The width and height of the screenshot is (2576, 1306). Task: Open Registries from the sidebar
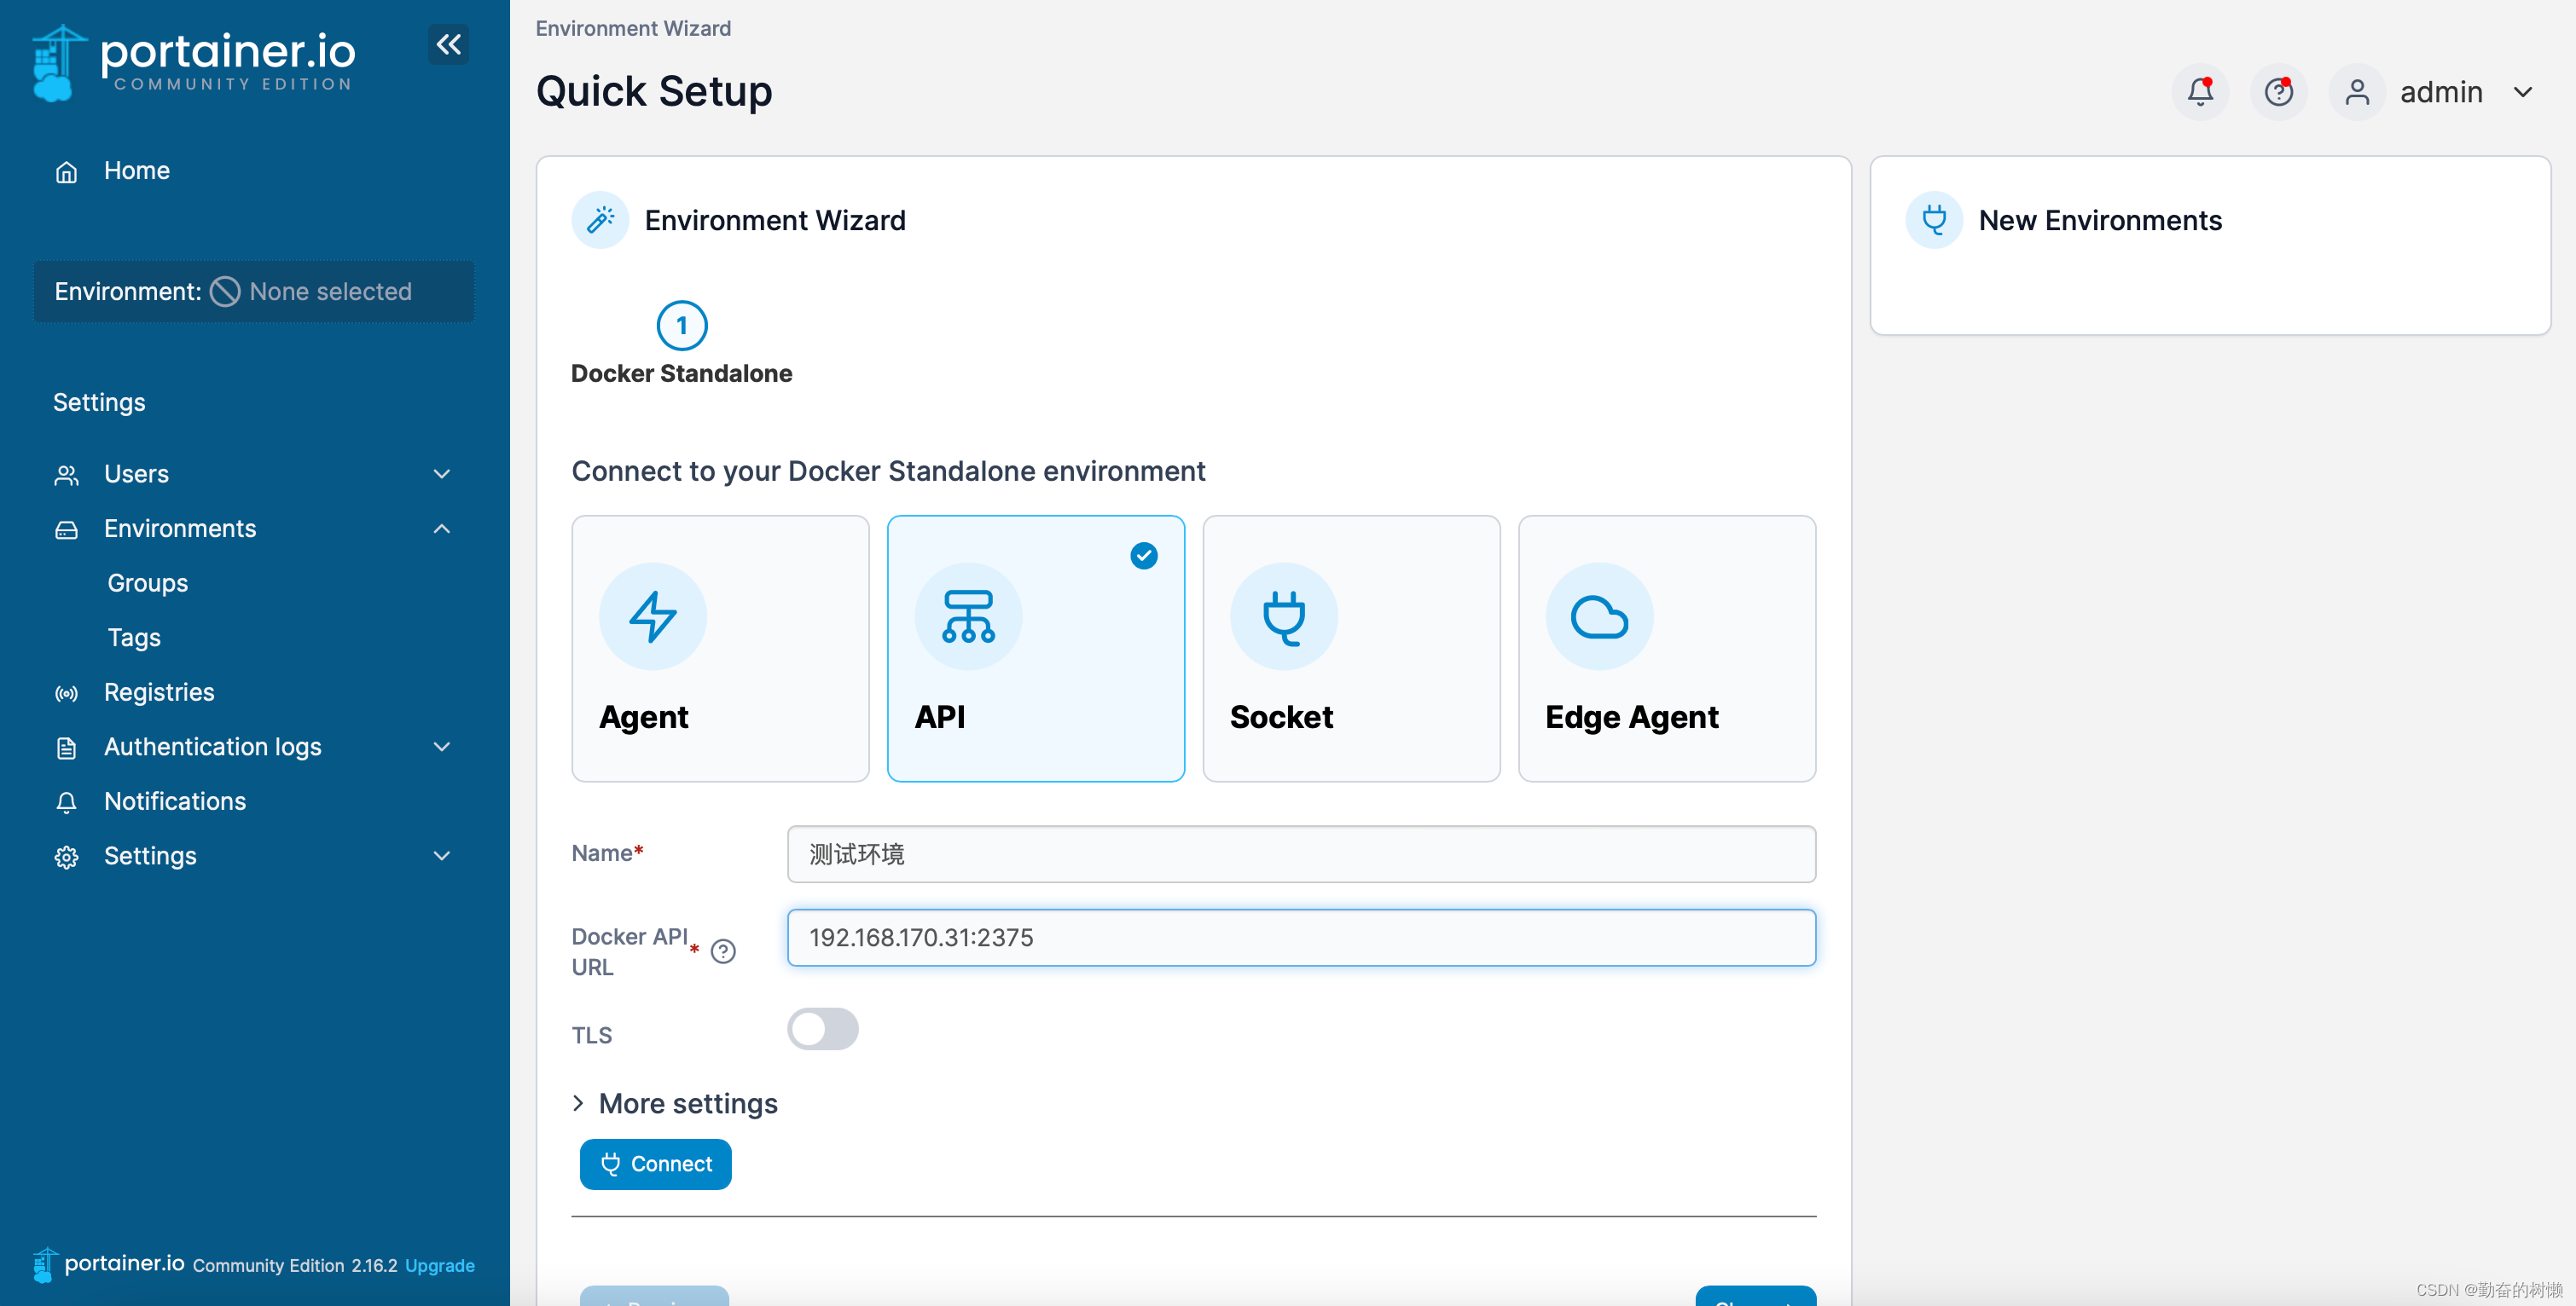pyautogui.click(x=158, y=691)
